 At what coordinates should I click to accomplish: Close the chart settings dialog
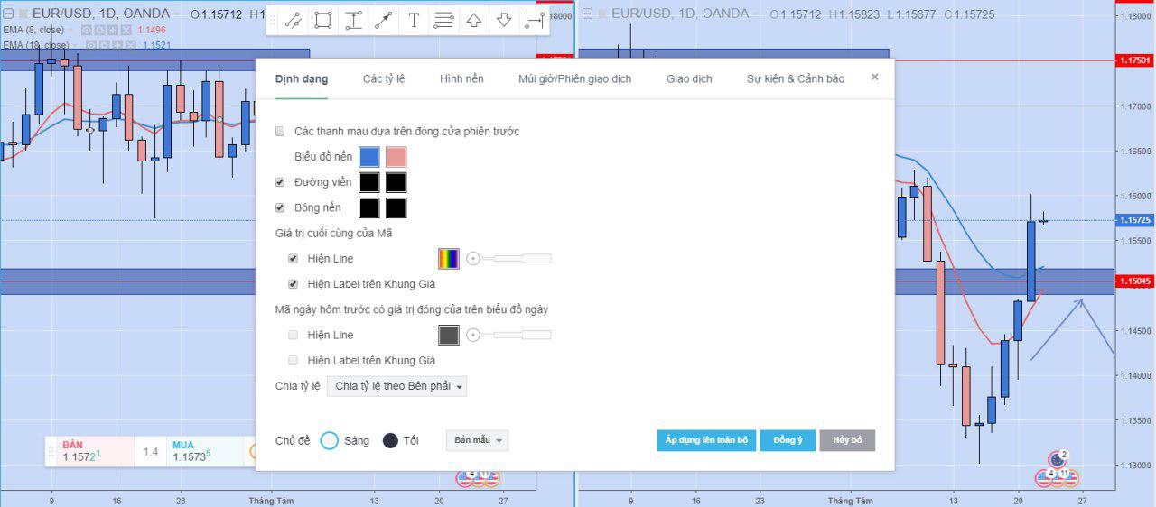click(874, 78)
